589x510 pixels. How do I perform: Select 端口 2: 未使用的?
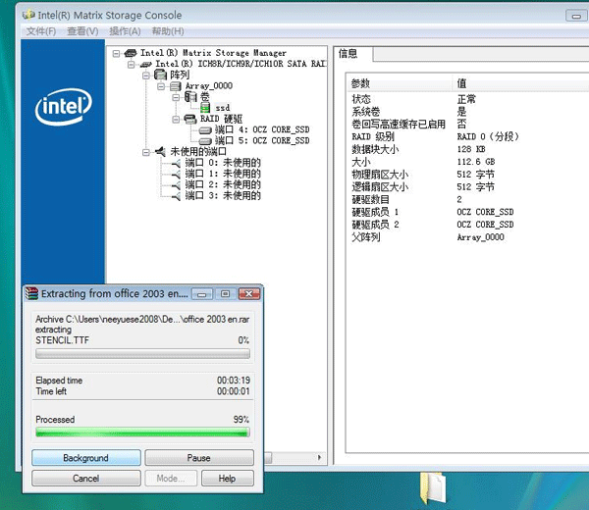(223, 184)
